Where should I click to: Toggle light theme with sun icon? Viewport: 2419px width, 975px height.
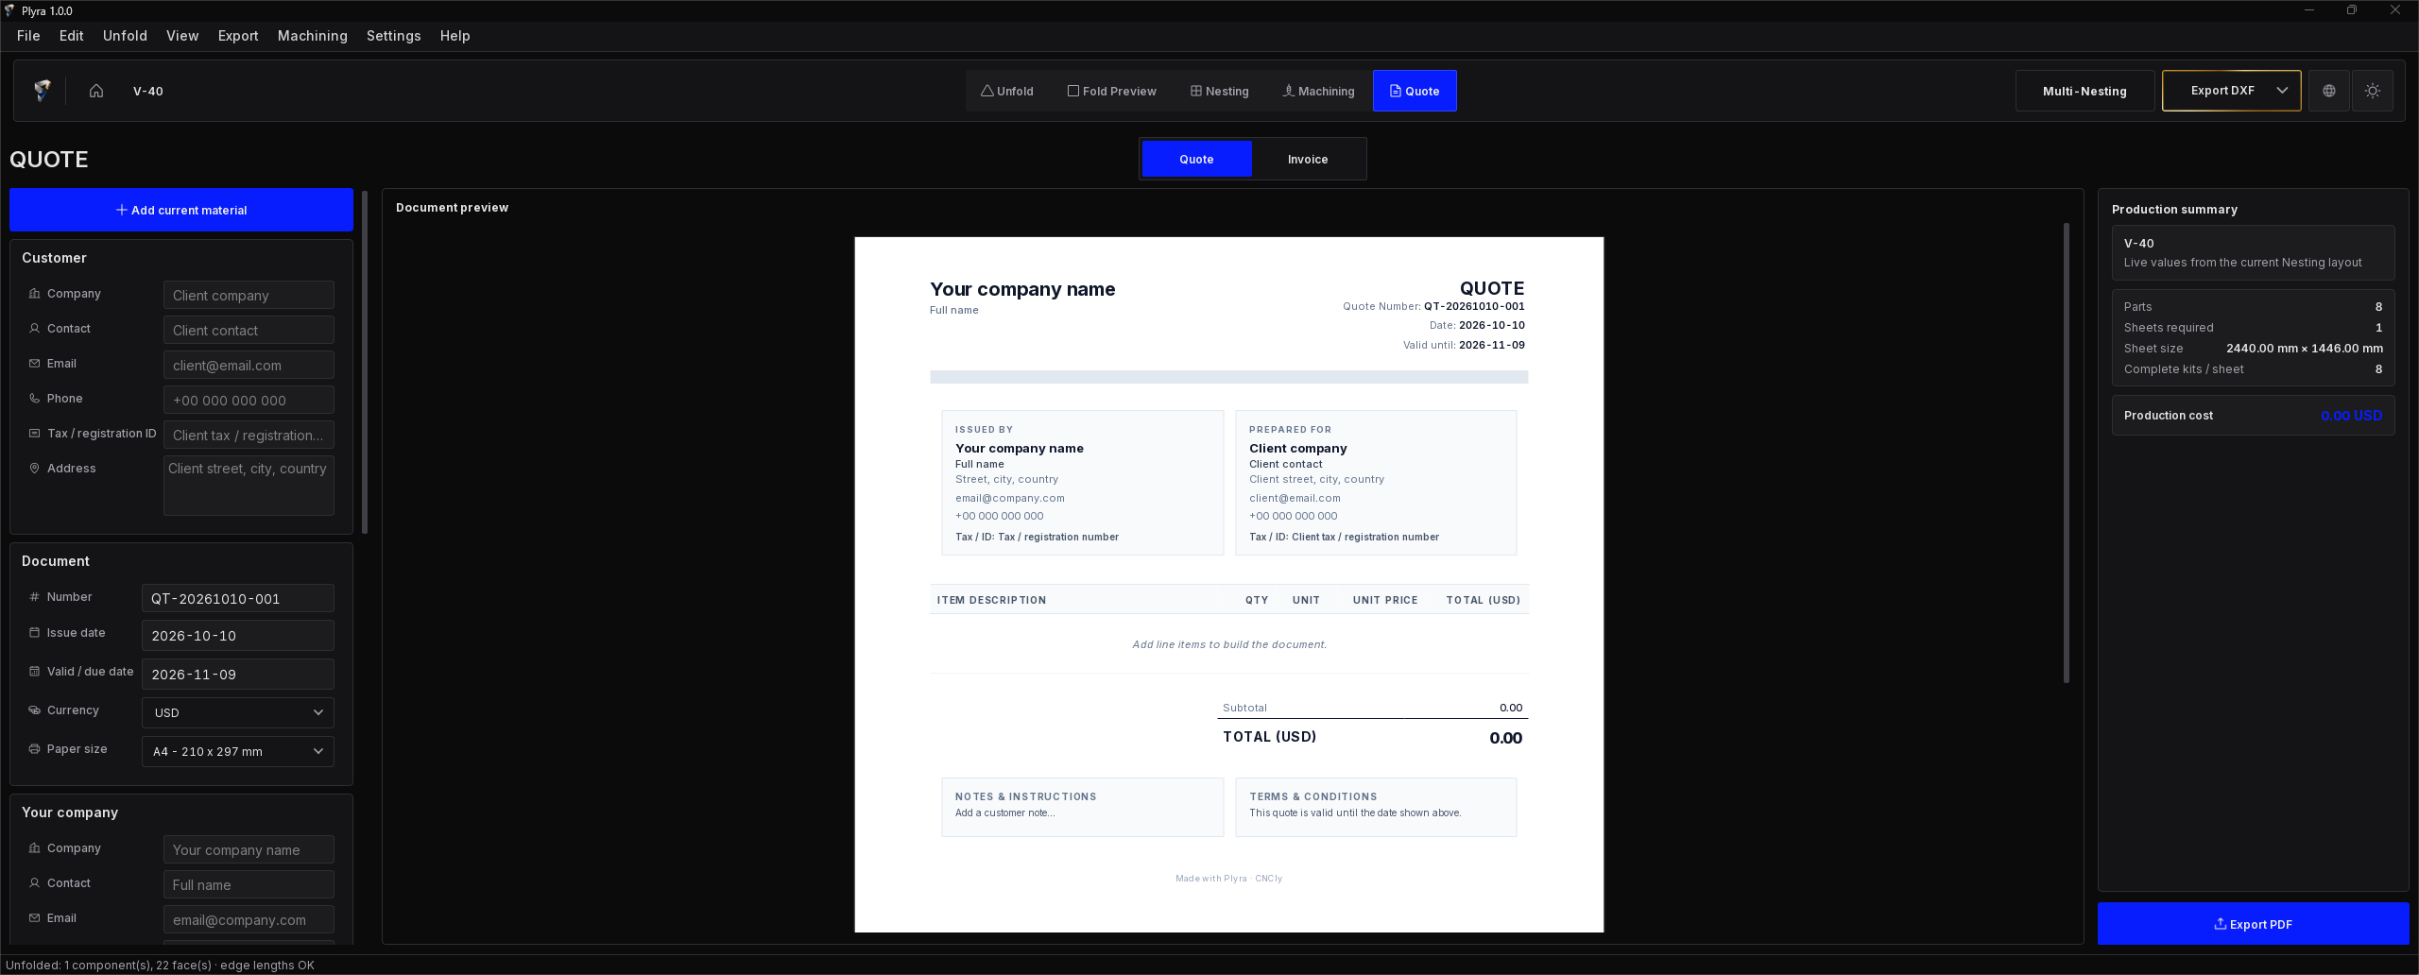pyautogui.click(x=2373, y=91)
